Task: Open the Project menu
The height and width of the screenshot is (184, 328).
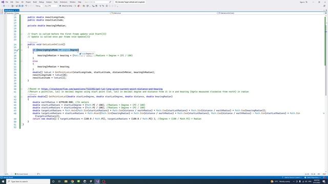Action: point(28,2)
